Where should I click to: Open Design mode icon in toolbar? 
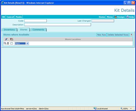pyautogui.click(x=116, y=17)
